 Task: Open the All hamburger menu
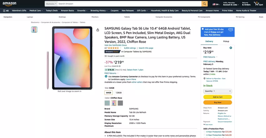tap(6, 10)
